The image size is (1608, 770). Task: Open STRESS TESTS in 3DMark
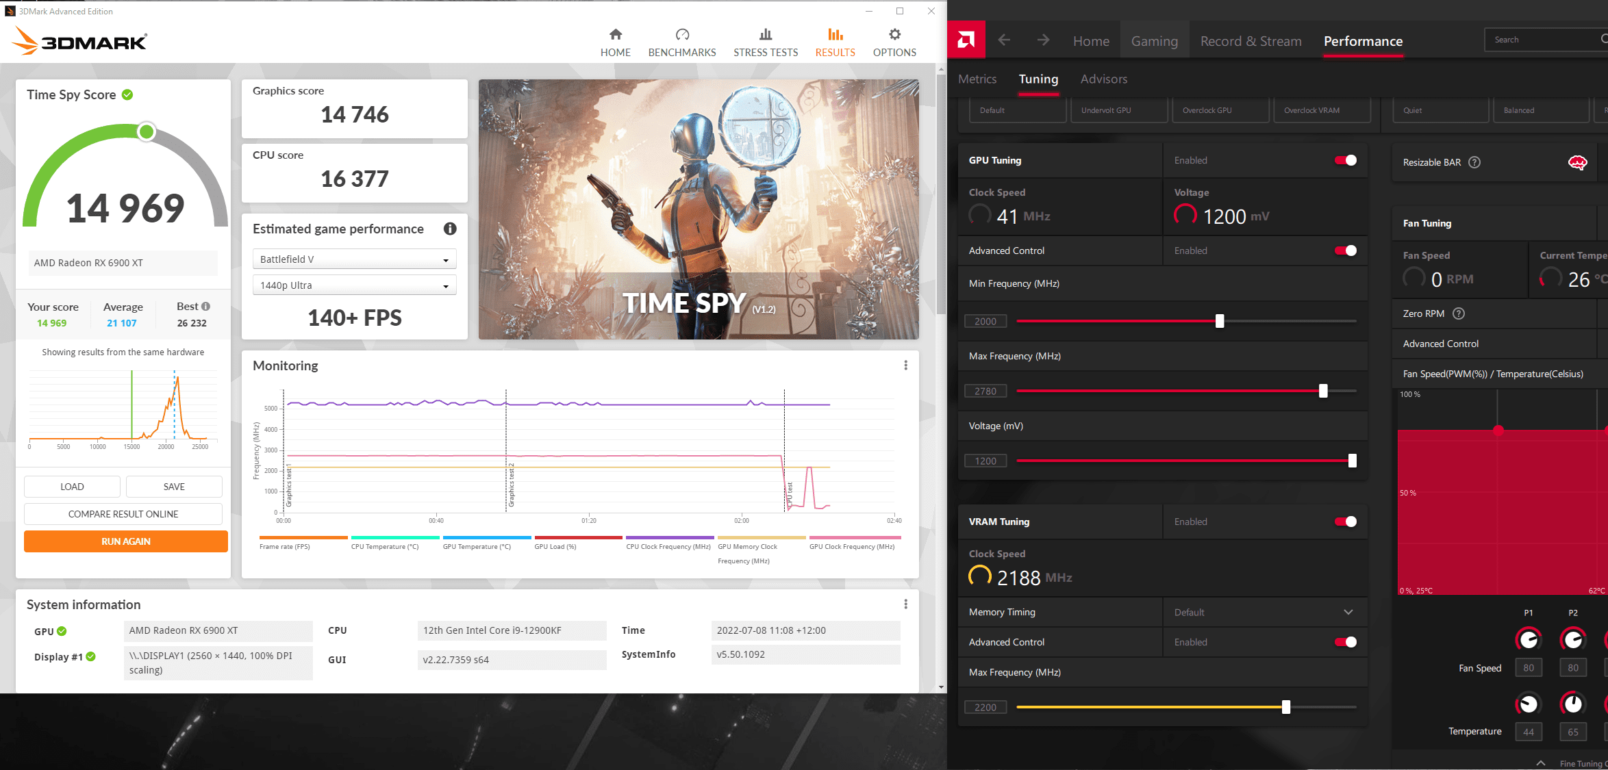point(766,42)
